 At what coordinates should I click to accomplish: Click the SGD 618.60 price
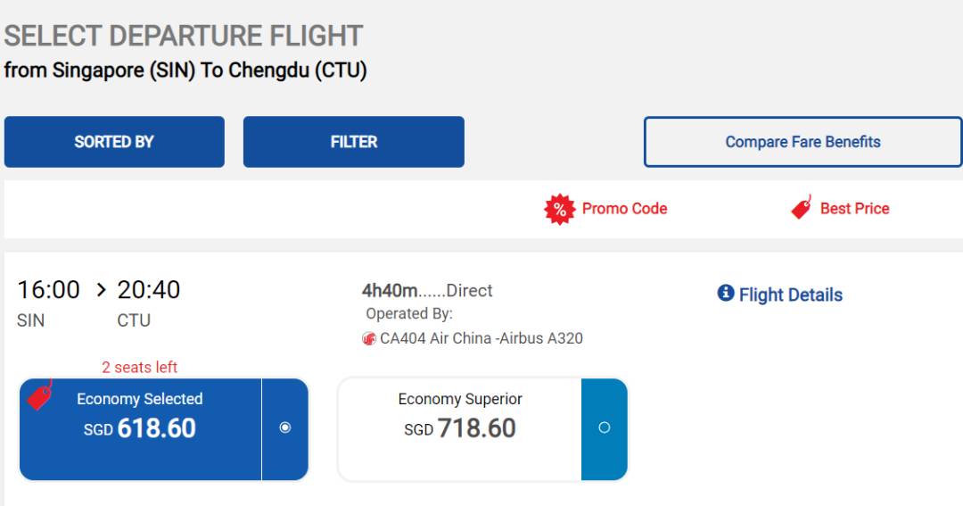tap(140, 428)
